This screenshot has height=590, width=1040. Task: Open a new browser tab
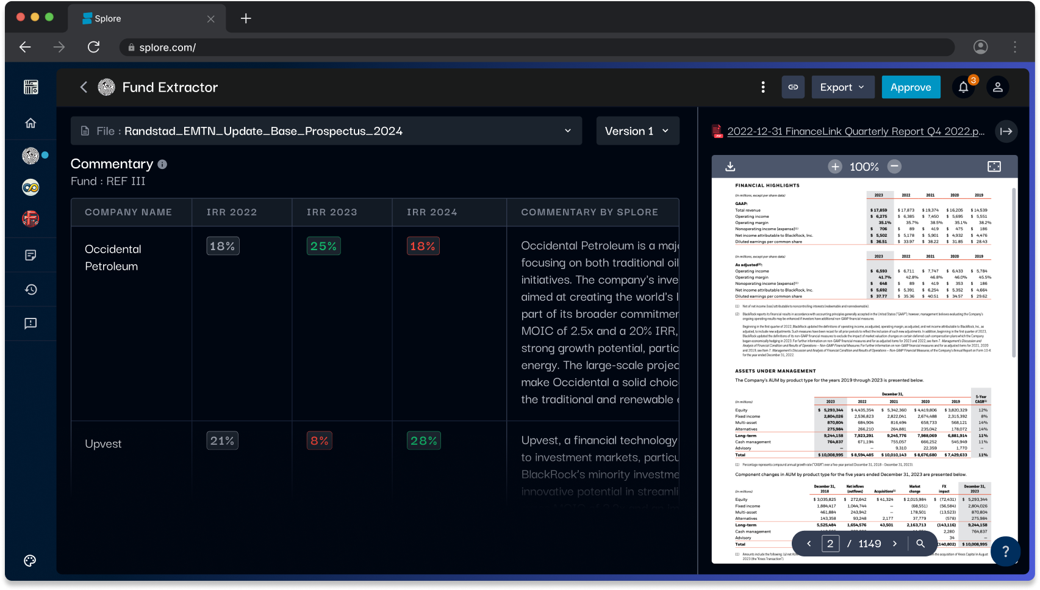pyautogui.click(x=246, y=18)
